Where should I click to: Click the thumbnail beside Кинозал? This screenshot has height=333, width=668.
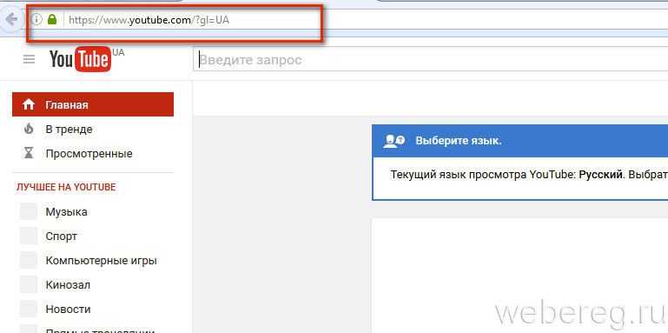coord(29,284)
